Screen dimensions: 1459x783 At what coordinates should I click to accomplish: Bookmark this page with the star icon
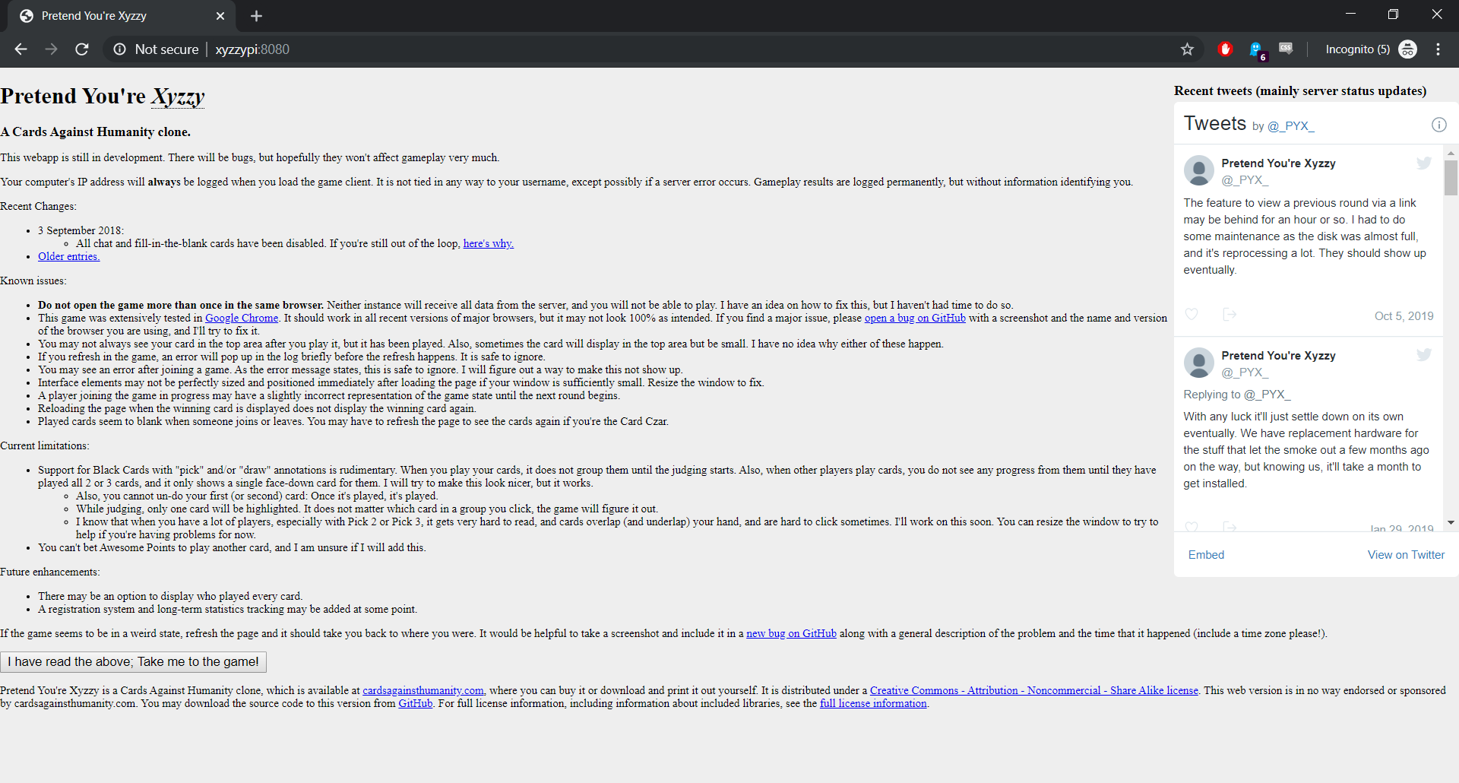pyautogui.click(x=1187, y=49)
